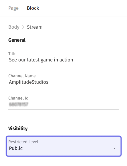Screen dimensions: 127x166
Task: Select the Block tab
Action: pos(33,8)
